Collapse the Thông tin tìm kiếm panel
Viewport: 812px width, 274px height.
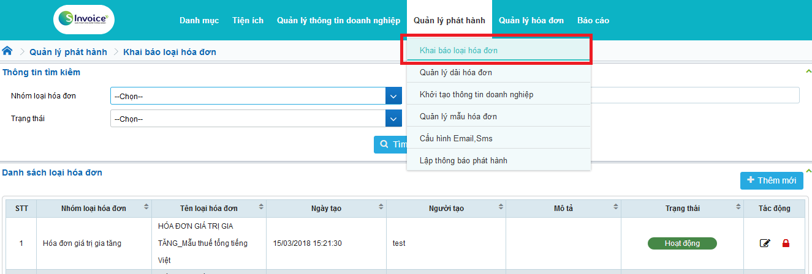pyautogui.click(x=808, y=72)
